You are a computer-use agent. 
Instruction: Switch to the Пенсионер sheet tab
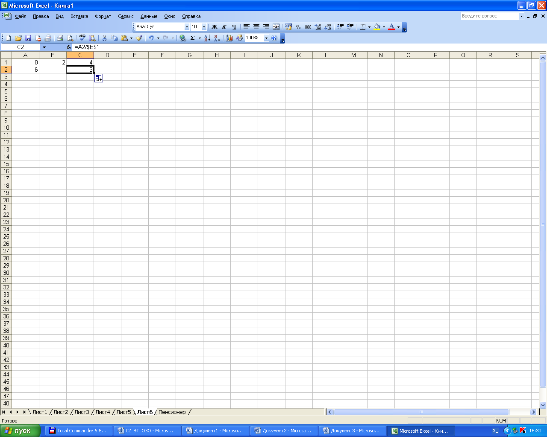pyautogui.click(x=172, y=412)
